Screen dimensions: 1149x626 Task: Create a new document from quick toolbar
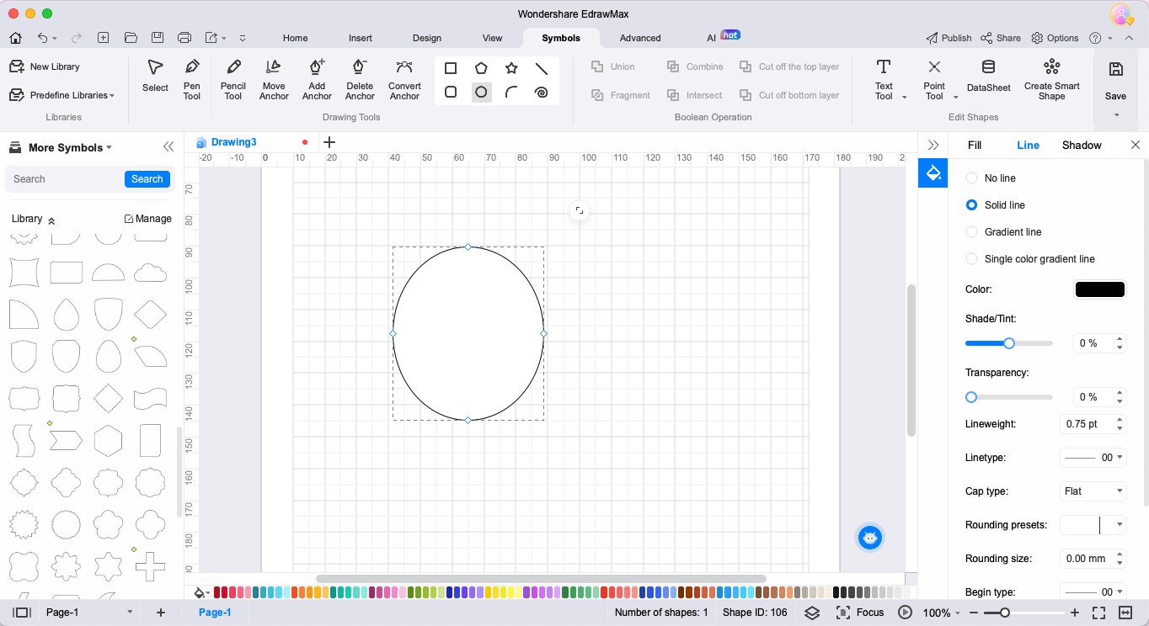(103, 38)
